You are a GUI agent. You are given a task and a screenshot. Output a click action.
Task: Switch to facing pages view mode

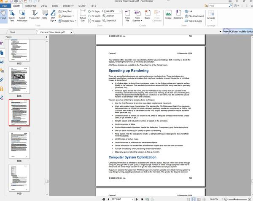199,199
